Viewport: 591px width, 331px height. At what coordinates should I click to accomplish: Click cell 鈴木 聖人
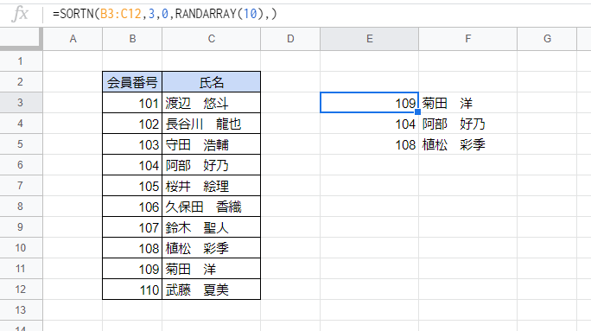click(x=212, y=227)
